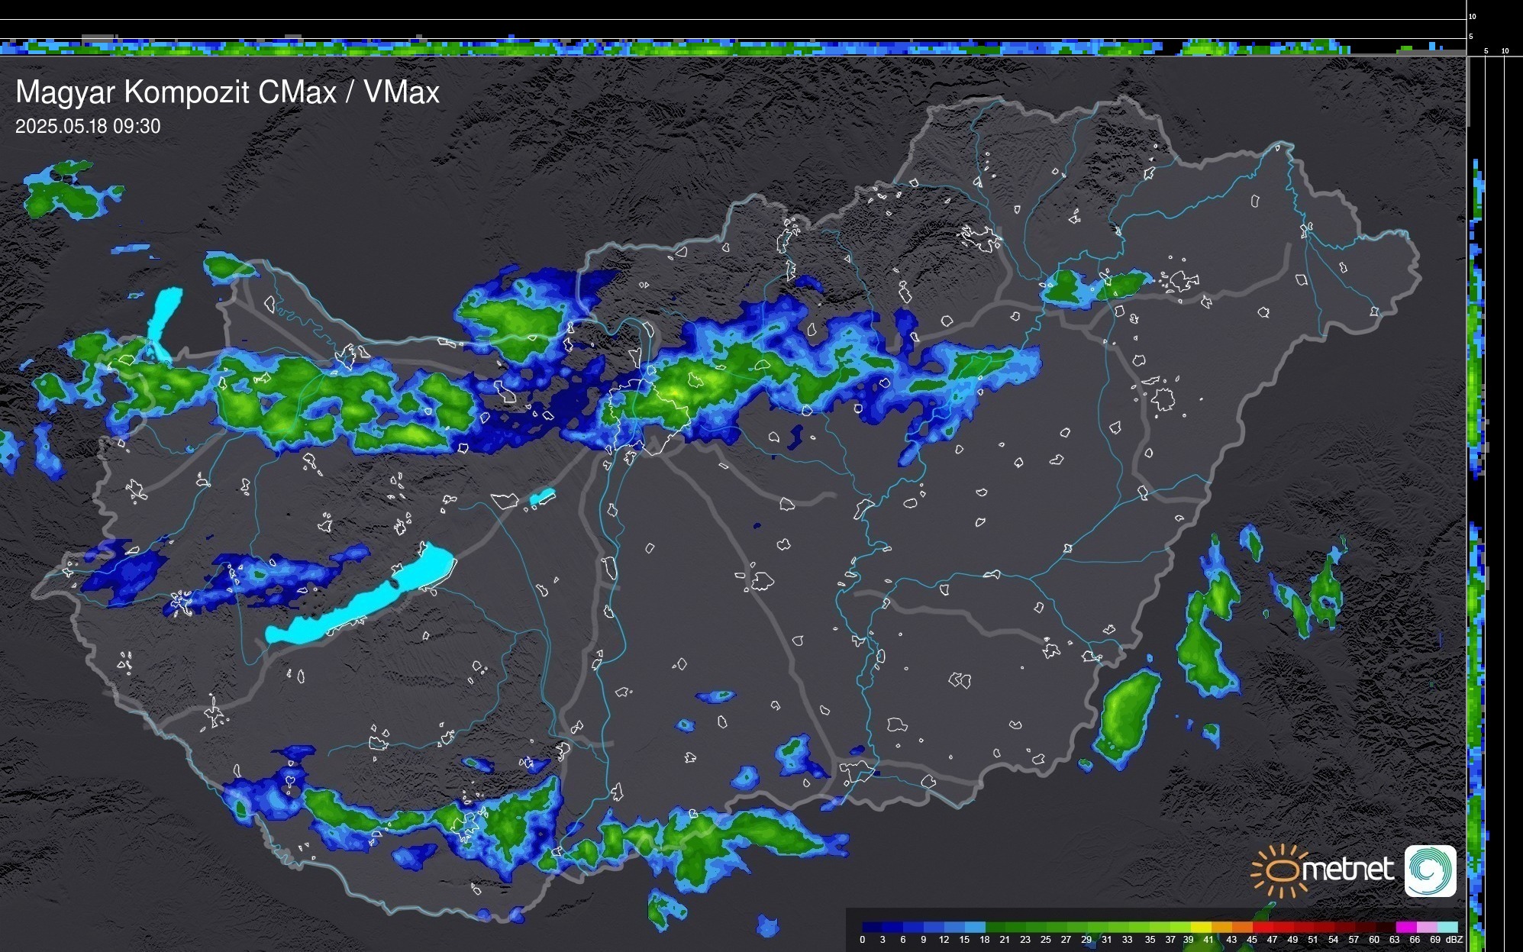Select the dark navy 0 dBZ swatch
This screenshot has width=1523, height=952.
[873, 927]
